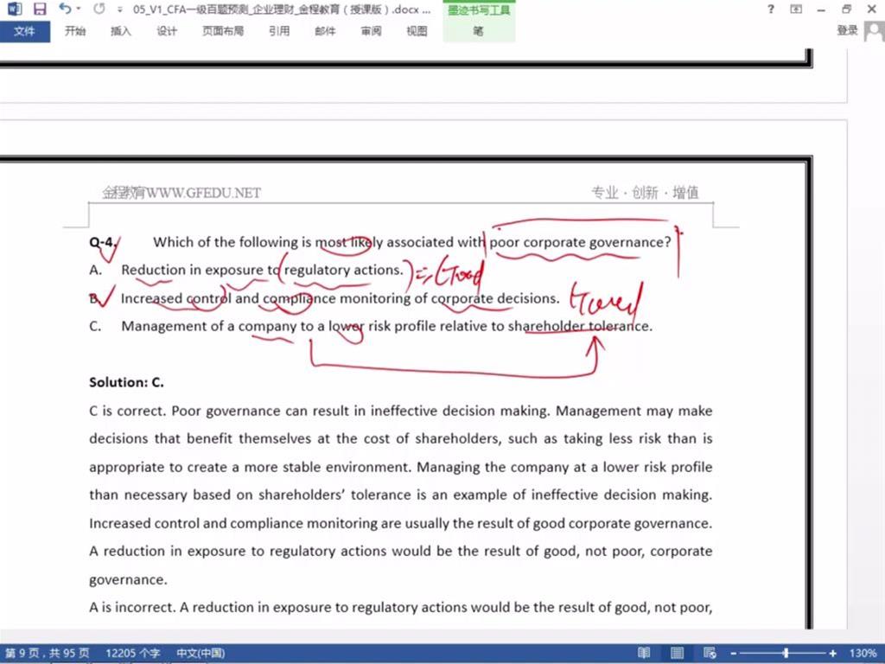Open the Quick Access Toolbar customize dropdown
This screenshot has width=885, height=664.
tap(119, 10)
